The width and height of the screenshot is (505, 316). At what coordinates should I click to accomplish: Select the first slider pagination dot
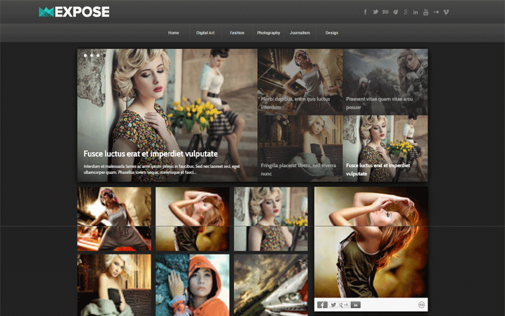click(85, 56)
